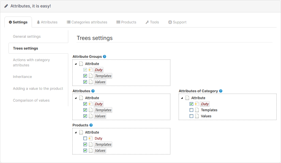This screenshot has width=281, height=163.
Task: Enable Duty checkbox in Products tree
Action: pos(85,138)
